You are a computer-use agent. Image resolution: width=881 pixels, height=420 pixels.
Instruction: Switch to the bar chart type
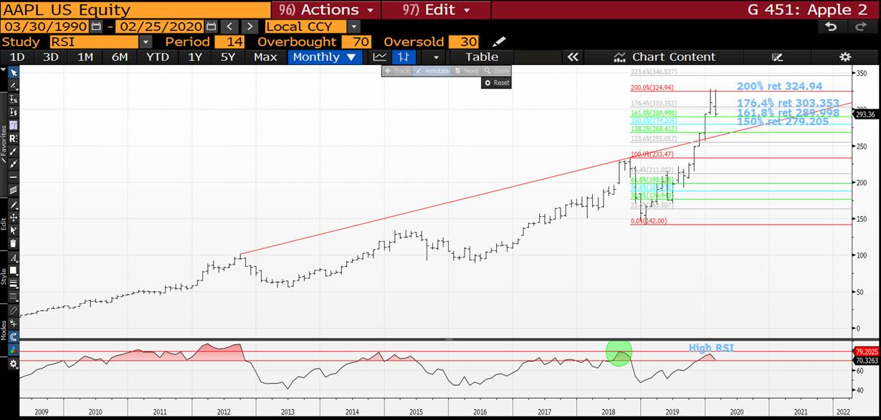tap(404, 57)
